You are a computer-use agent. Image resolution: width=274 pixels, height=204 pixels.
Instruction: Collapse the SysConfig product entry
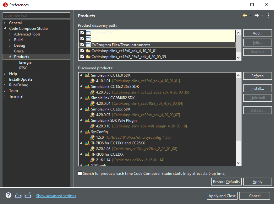81,132
